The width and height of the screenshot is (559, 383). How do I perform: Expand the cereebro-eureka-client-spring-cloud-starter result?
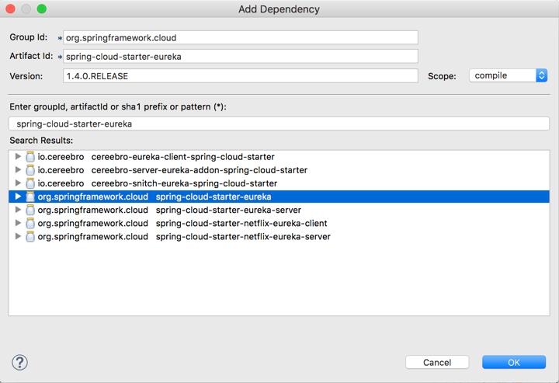click(19, 157)
